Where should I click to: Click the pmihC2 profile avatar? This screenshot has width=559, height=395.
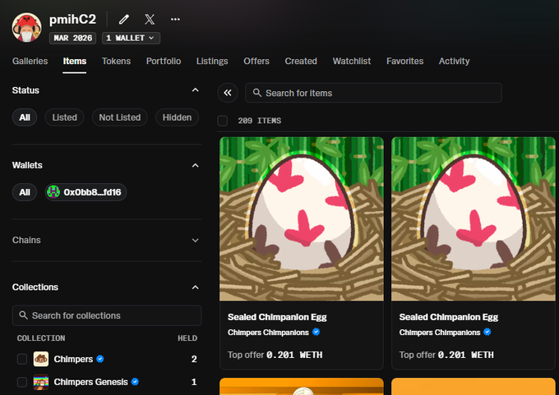[27, 27]
